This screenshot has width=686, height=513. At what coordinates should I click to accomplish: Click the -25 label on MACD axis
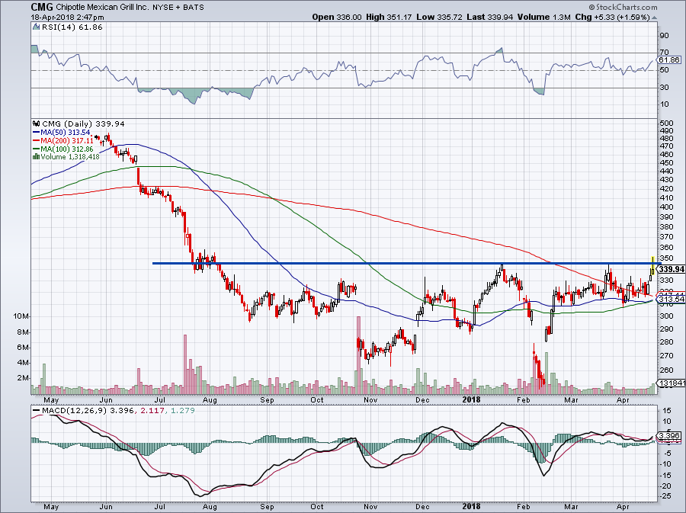[x=666, y=496]
